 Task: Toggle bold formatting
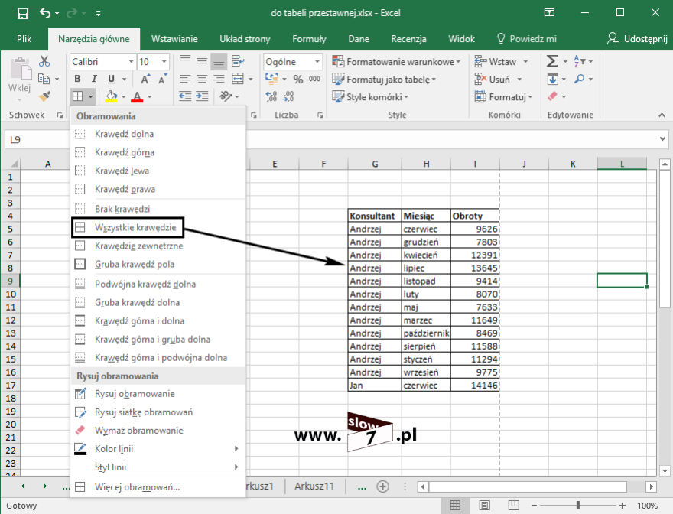tap(77, 79)
